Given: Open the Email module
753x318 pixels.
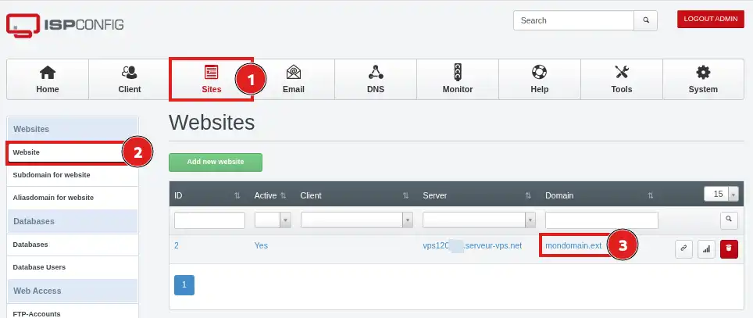Looking at the screenshot, I should pyautogui.click(x=294, y=79).
